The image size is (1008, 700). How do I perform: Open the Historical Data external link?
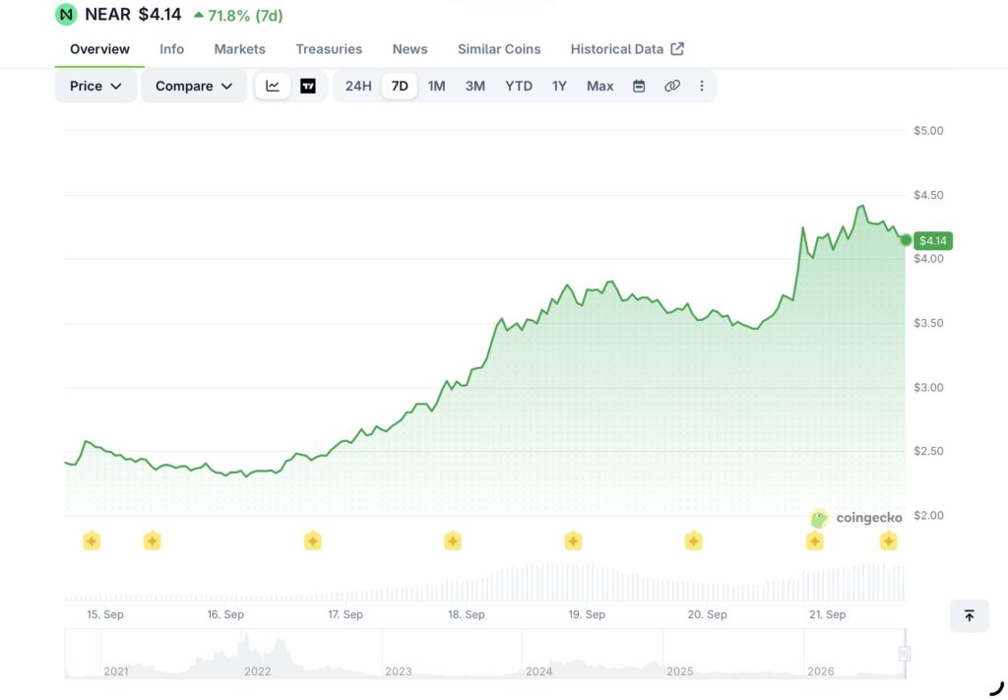(627, 49)
